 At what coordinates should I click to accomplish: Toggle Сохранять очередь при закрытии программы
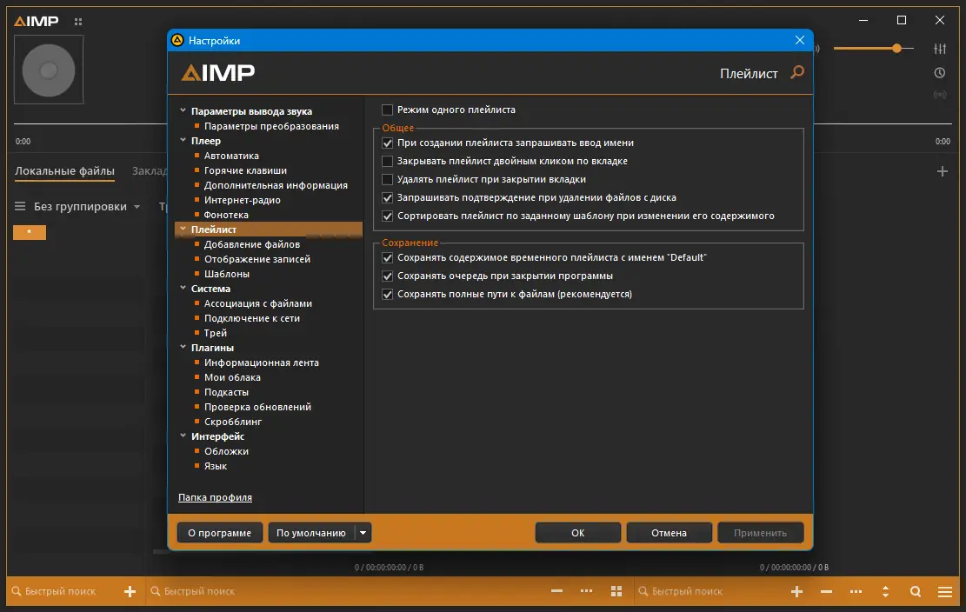[387, 276]
